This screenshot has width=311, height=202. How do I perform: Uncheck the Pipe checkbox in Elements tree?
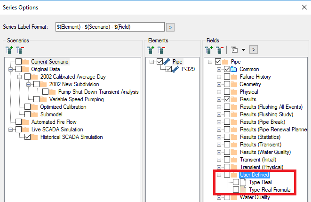(159, 62)
